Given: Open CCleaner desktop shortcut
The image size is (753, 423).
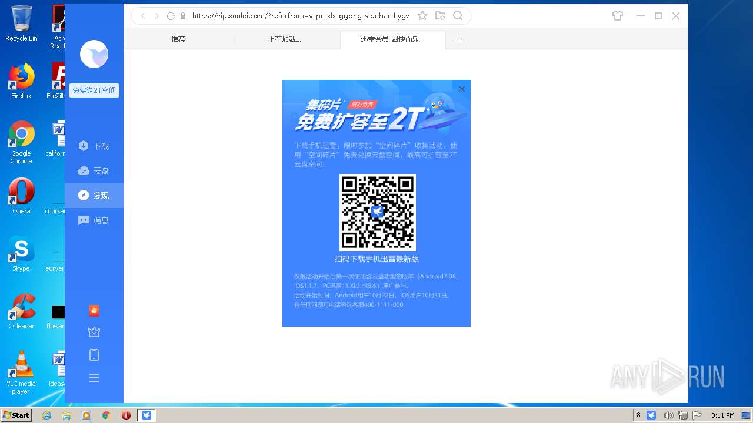Looking at the screenshot, I should (21, 311).
